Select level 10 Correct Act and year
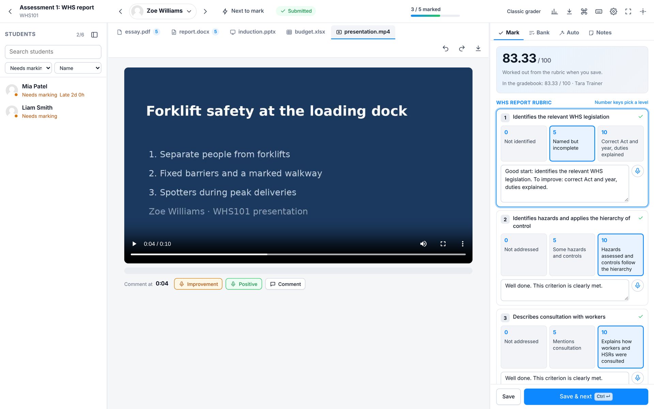654x409 pixels. click(x=620, y=143)
